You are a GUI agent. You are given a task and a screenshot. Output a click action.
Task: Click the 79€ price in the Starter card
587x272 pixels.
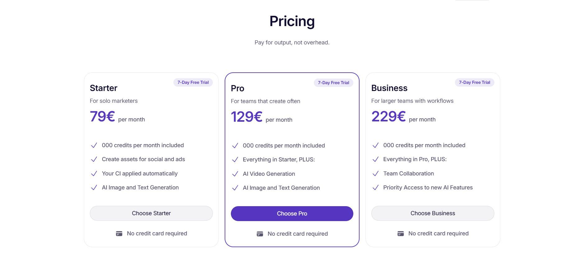click(102, 116)
